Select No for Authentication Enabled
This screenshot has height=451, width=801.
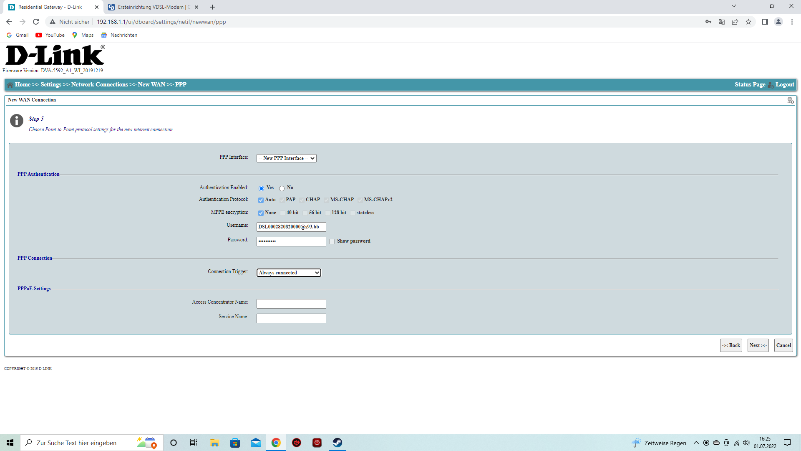282,188
